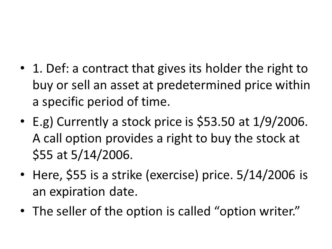Image resolution: width=332 pixels, height=249 pixels.
Task: Click the text "1. Def:"
Action: (x=51, y=68)
